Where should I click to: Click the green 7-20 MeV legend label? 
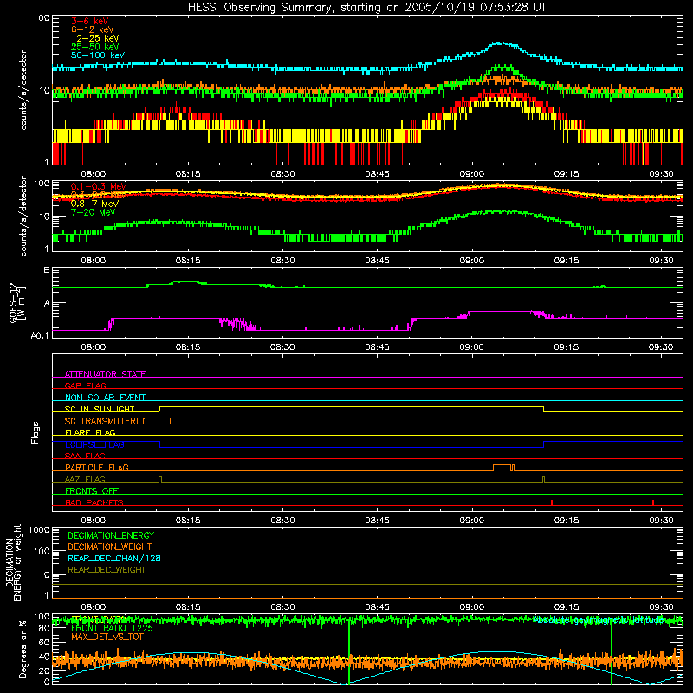[93, 212]
